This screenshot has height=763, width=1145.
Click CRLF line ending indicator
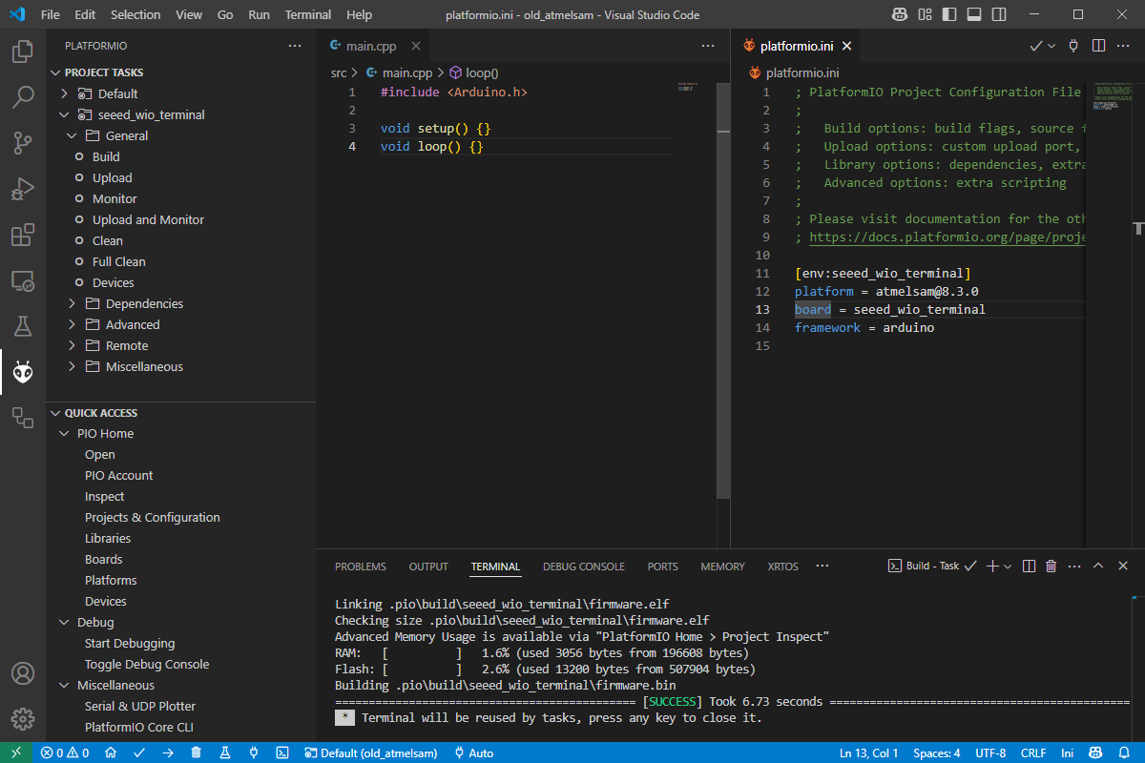[x=1033, y=753]
